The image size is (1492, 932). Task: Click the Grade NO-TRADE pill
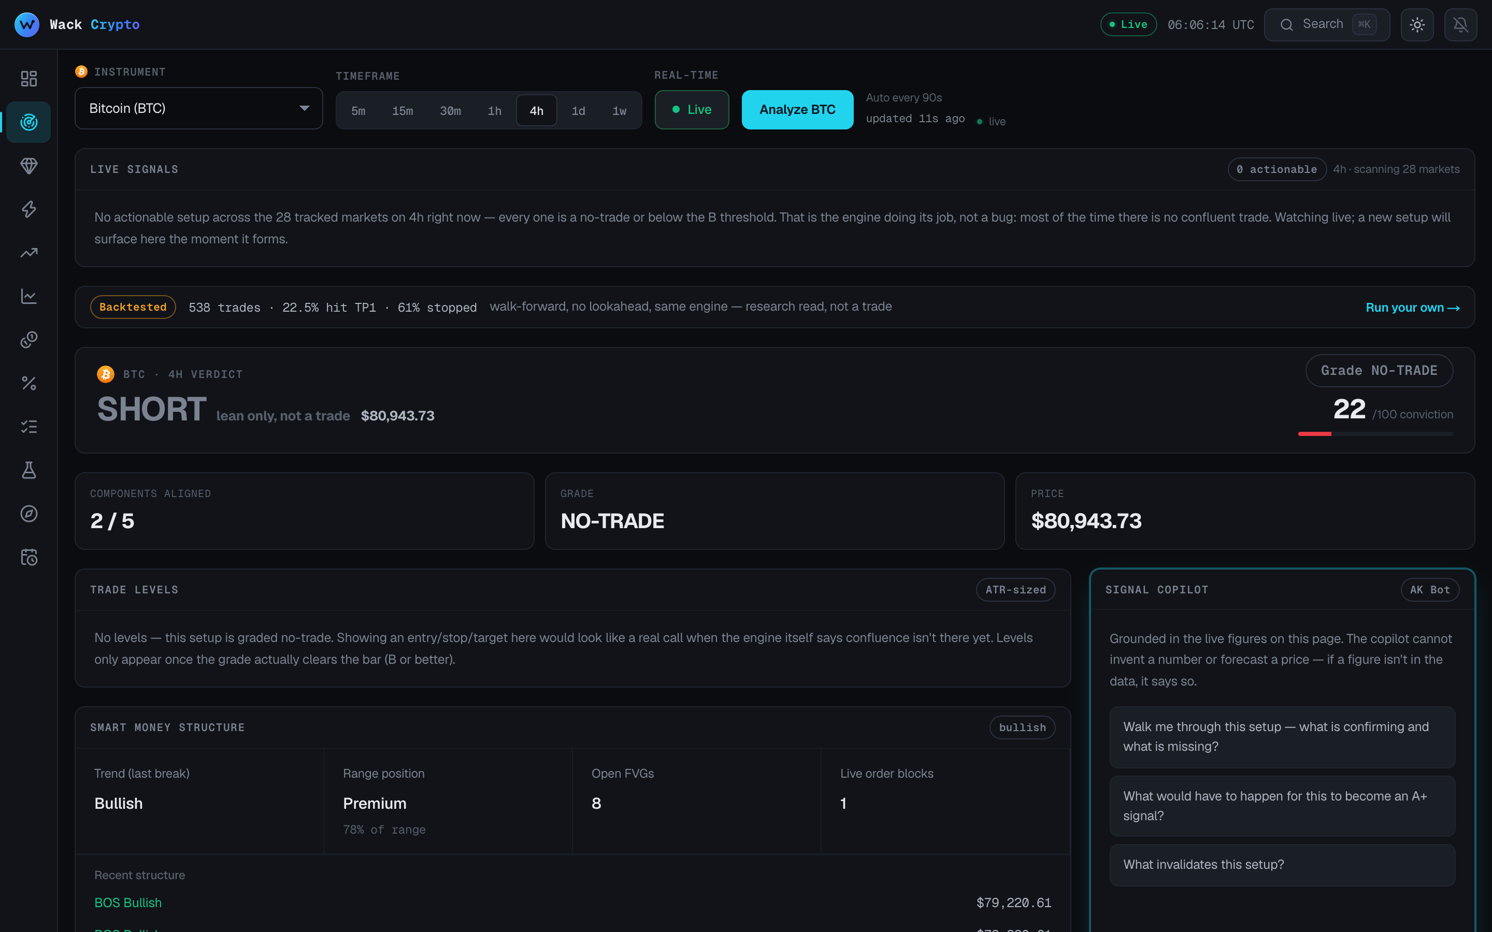tap(1379, 370)
